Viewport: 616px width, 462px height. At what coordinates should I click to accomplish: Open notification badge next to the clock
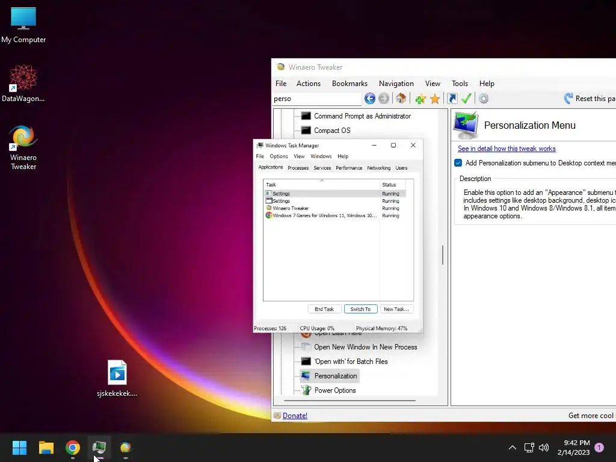tap(599, 448)
